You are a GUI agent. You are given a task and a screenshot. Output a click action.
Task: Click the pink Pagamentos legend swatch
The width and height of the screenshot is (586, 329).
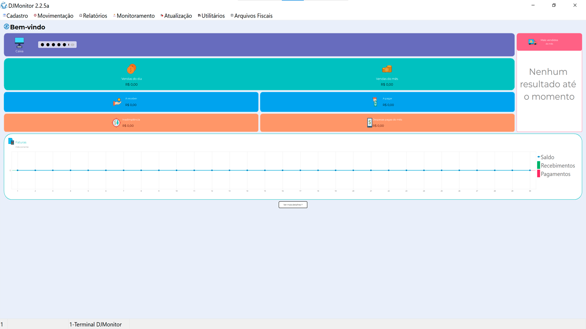[x=539, y=174]
